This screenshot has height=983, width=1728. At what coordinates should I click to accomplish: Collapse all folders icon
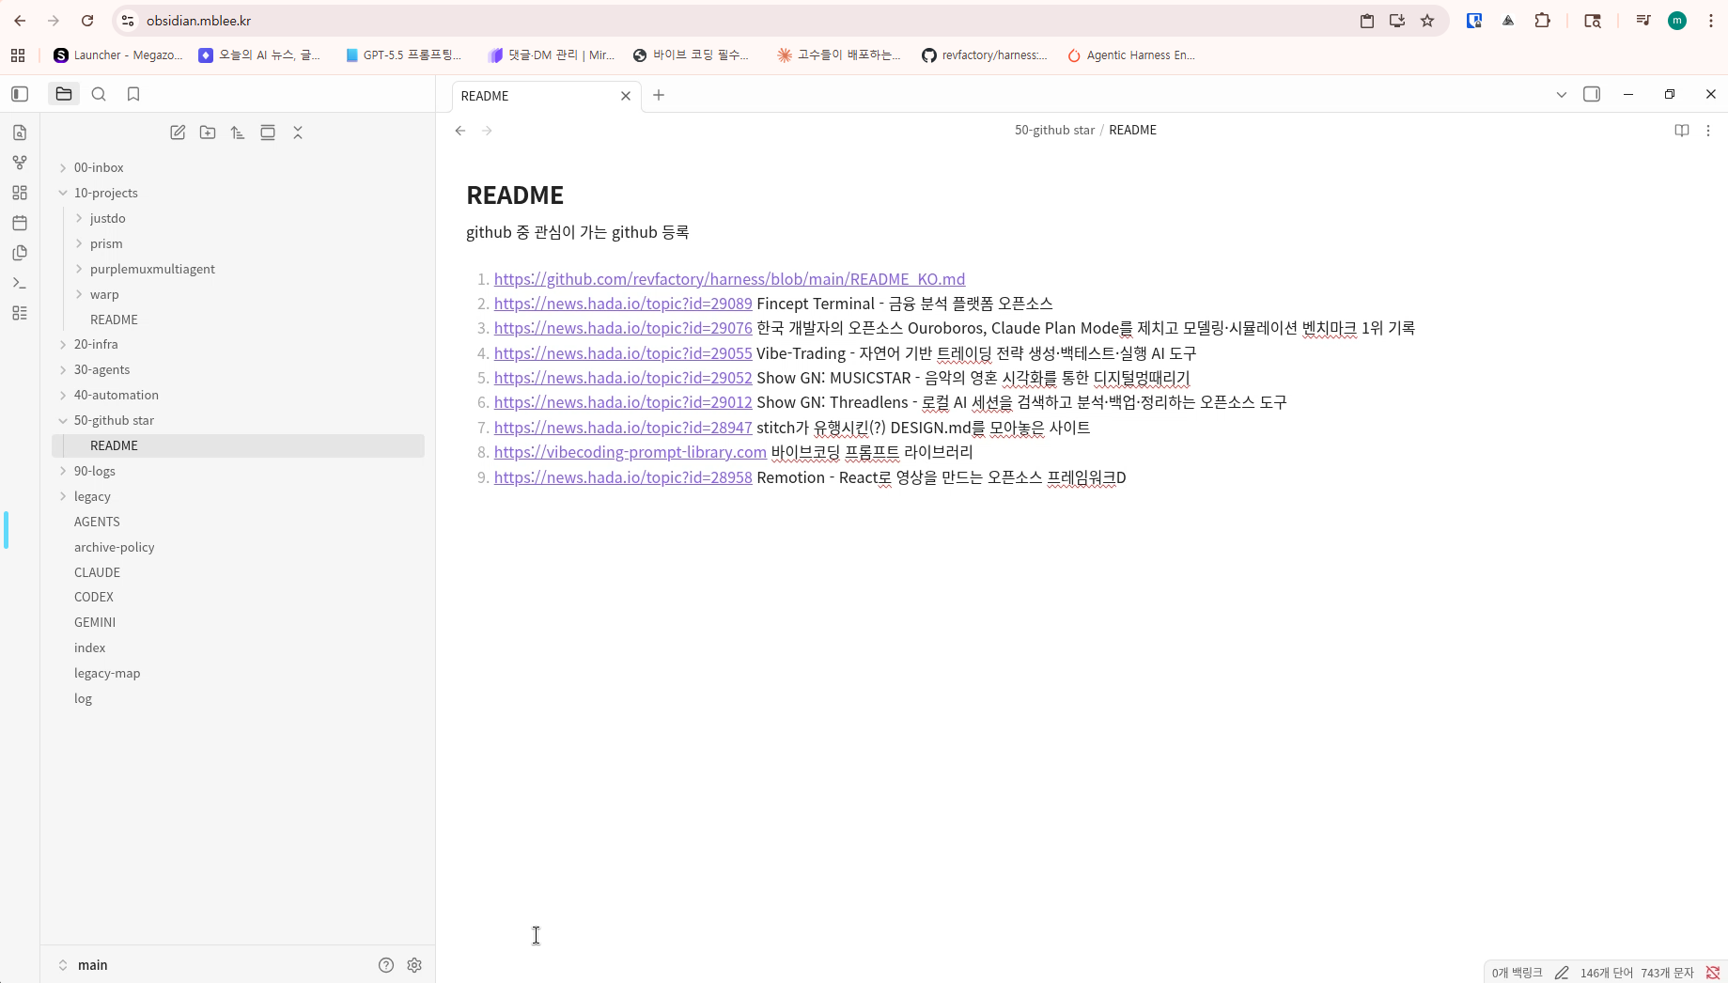298,133
